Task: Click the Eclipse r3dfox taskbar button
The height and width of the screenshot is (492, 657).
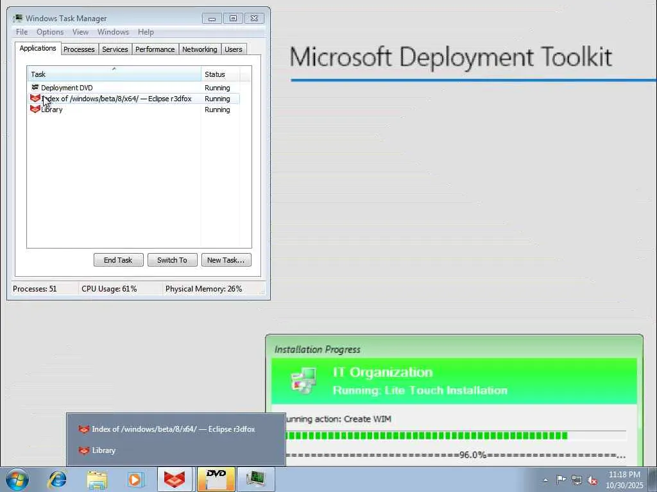Action: click(x=175, y=479)
